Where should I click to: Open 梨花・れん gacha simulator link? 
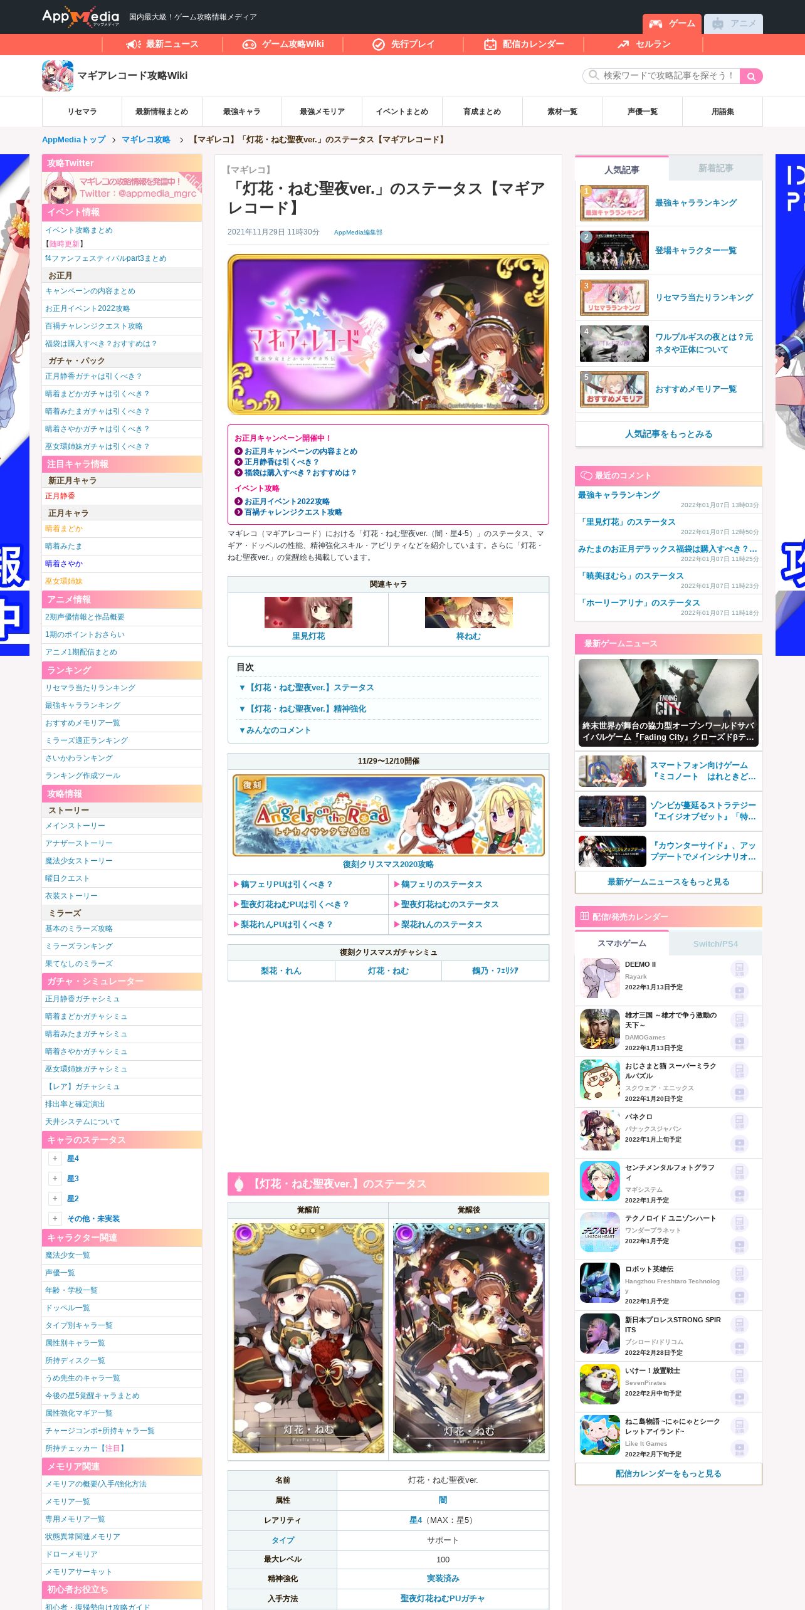coord(281,971)
